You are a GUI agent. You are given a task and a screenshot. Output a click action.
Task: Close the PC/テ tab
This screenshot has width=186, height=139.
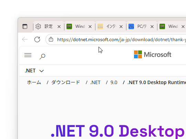click(152, 27)
